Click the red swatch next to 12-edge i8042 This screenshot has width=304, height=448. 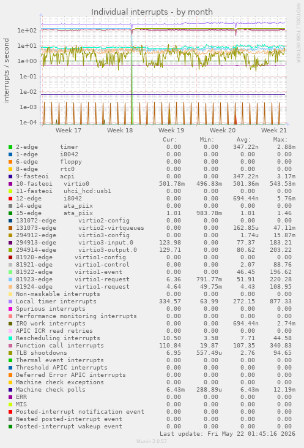[x=10, y=199]
